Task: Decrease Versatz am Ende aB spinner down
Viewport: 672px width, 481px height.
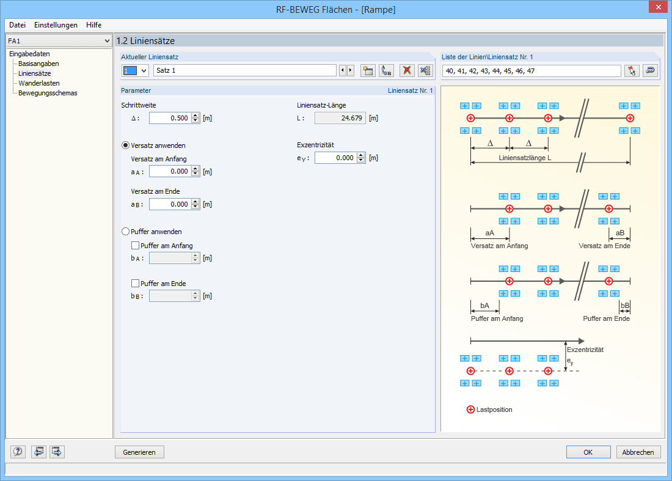Action: 195,207
